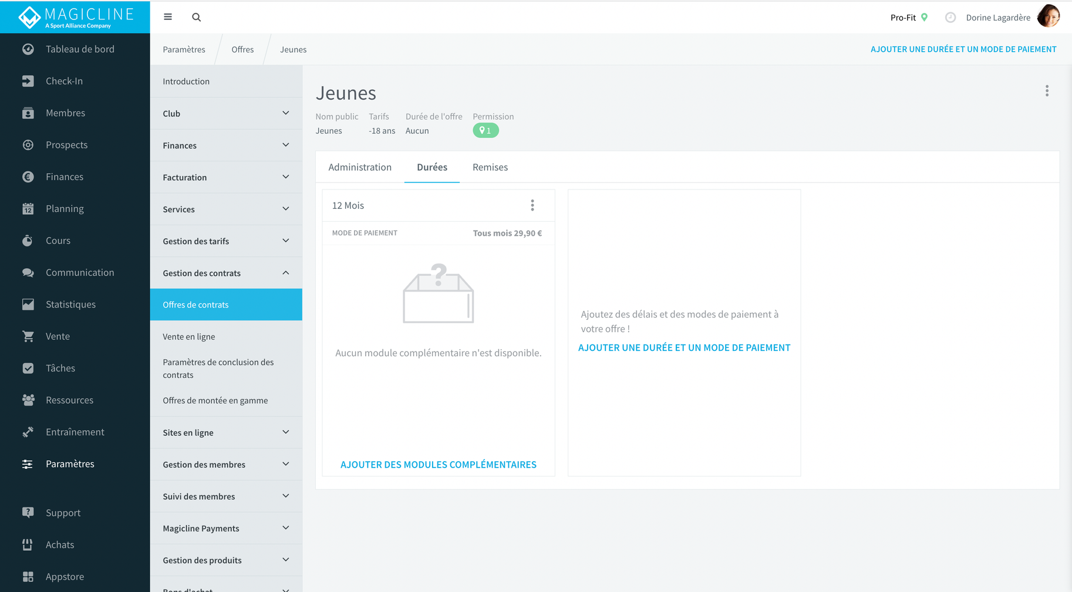The width and height of the screenshot is (1072, 592).
Task: Click the Pro-Fit studio name
Action: [x=903, y=18]
